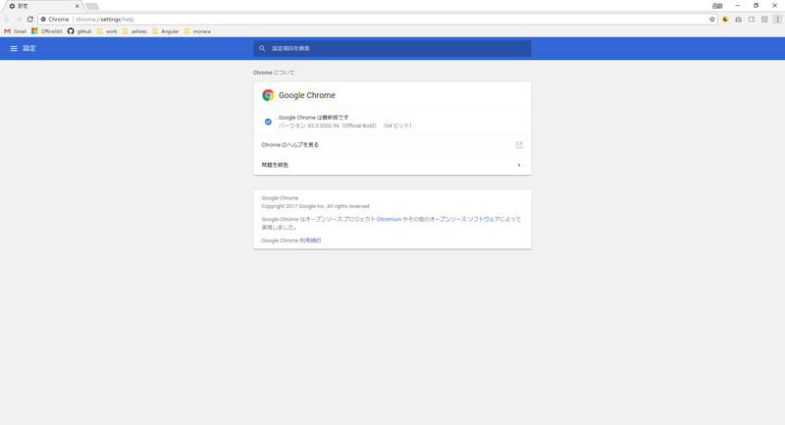Open the Google Chrome terms of service link
This screenshot has height=425, width=785.
[310, 240]
